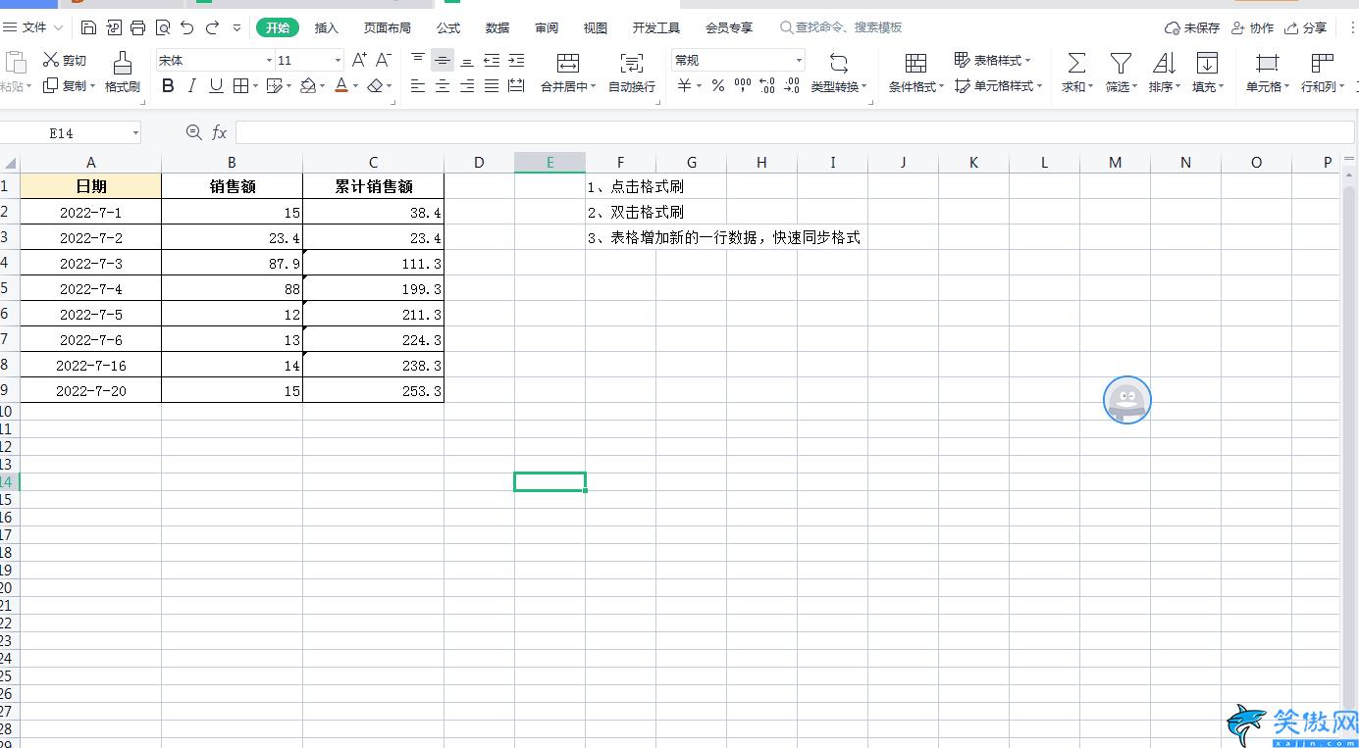
Task: Click the Cells (单元格) button
Action: click(1267, 72)
